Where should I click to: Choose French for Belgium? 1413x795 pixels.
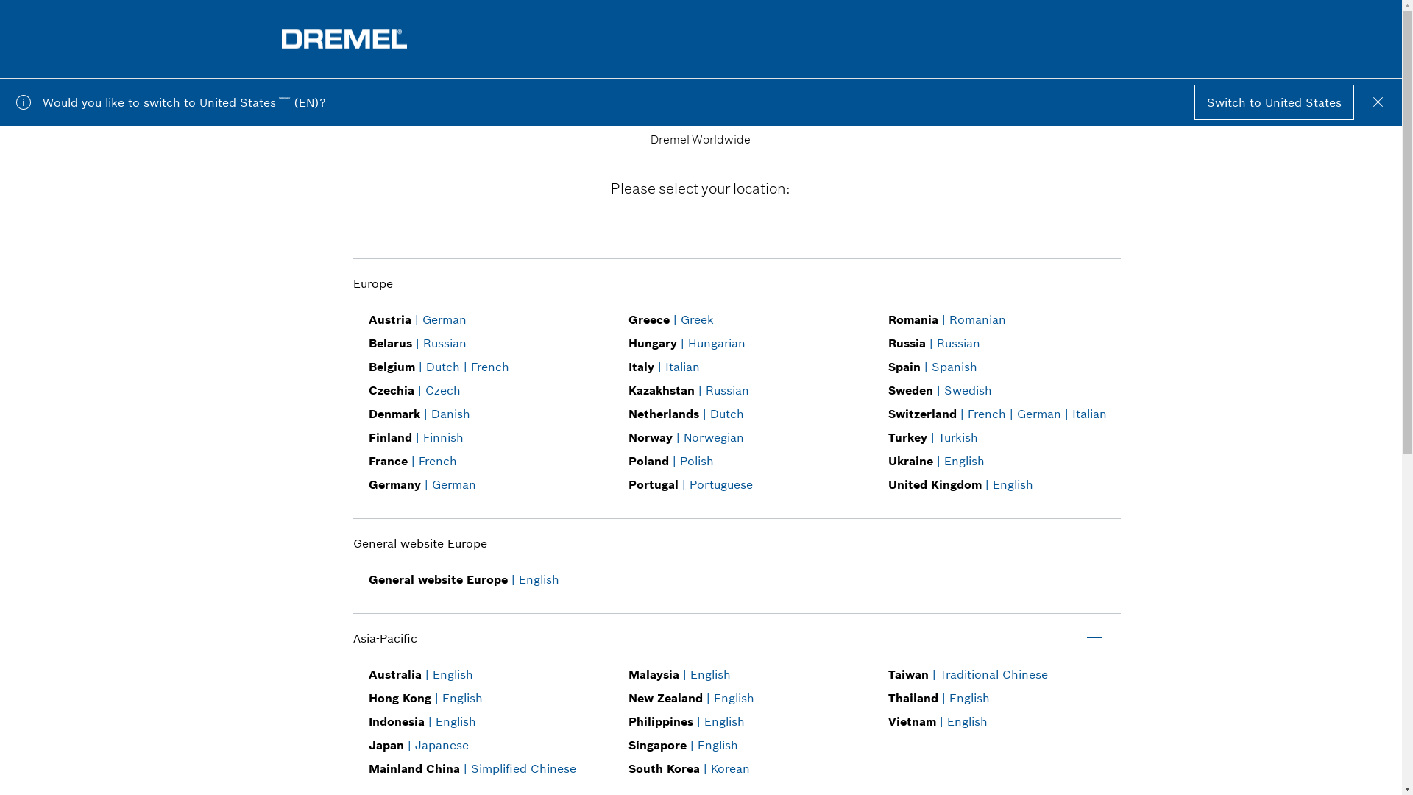(489, 367)
